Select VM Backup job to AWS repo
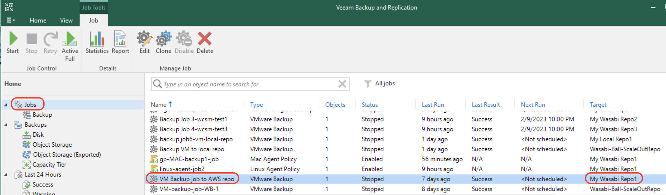Image resolution: width=666 pixels, height=195 pixels. [x=405, y=179]
